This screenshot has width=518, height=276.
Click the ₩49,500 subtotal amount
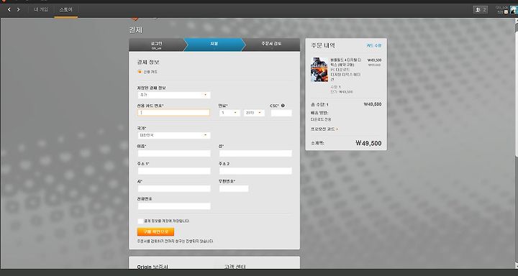point(368,143)
